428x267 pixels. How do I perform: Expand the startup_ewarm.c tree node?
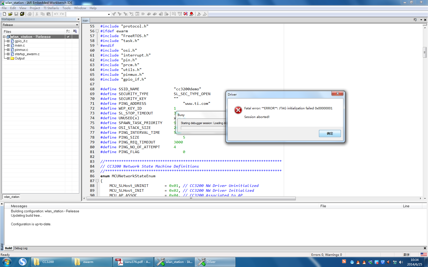[8, 54]
